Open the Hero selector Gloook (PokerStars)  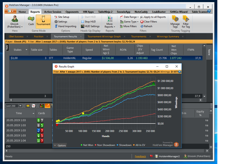tap(15, 22)
